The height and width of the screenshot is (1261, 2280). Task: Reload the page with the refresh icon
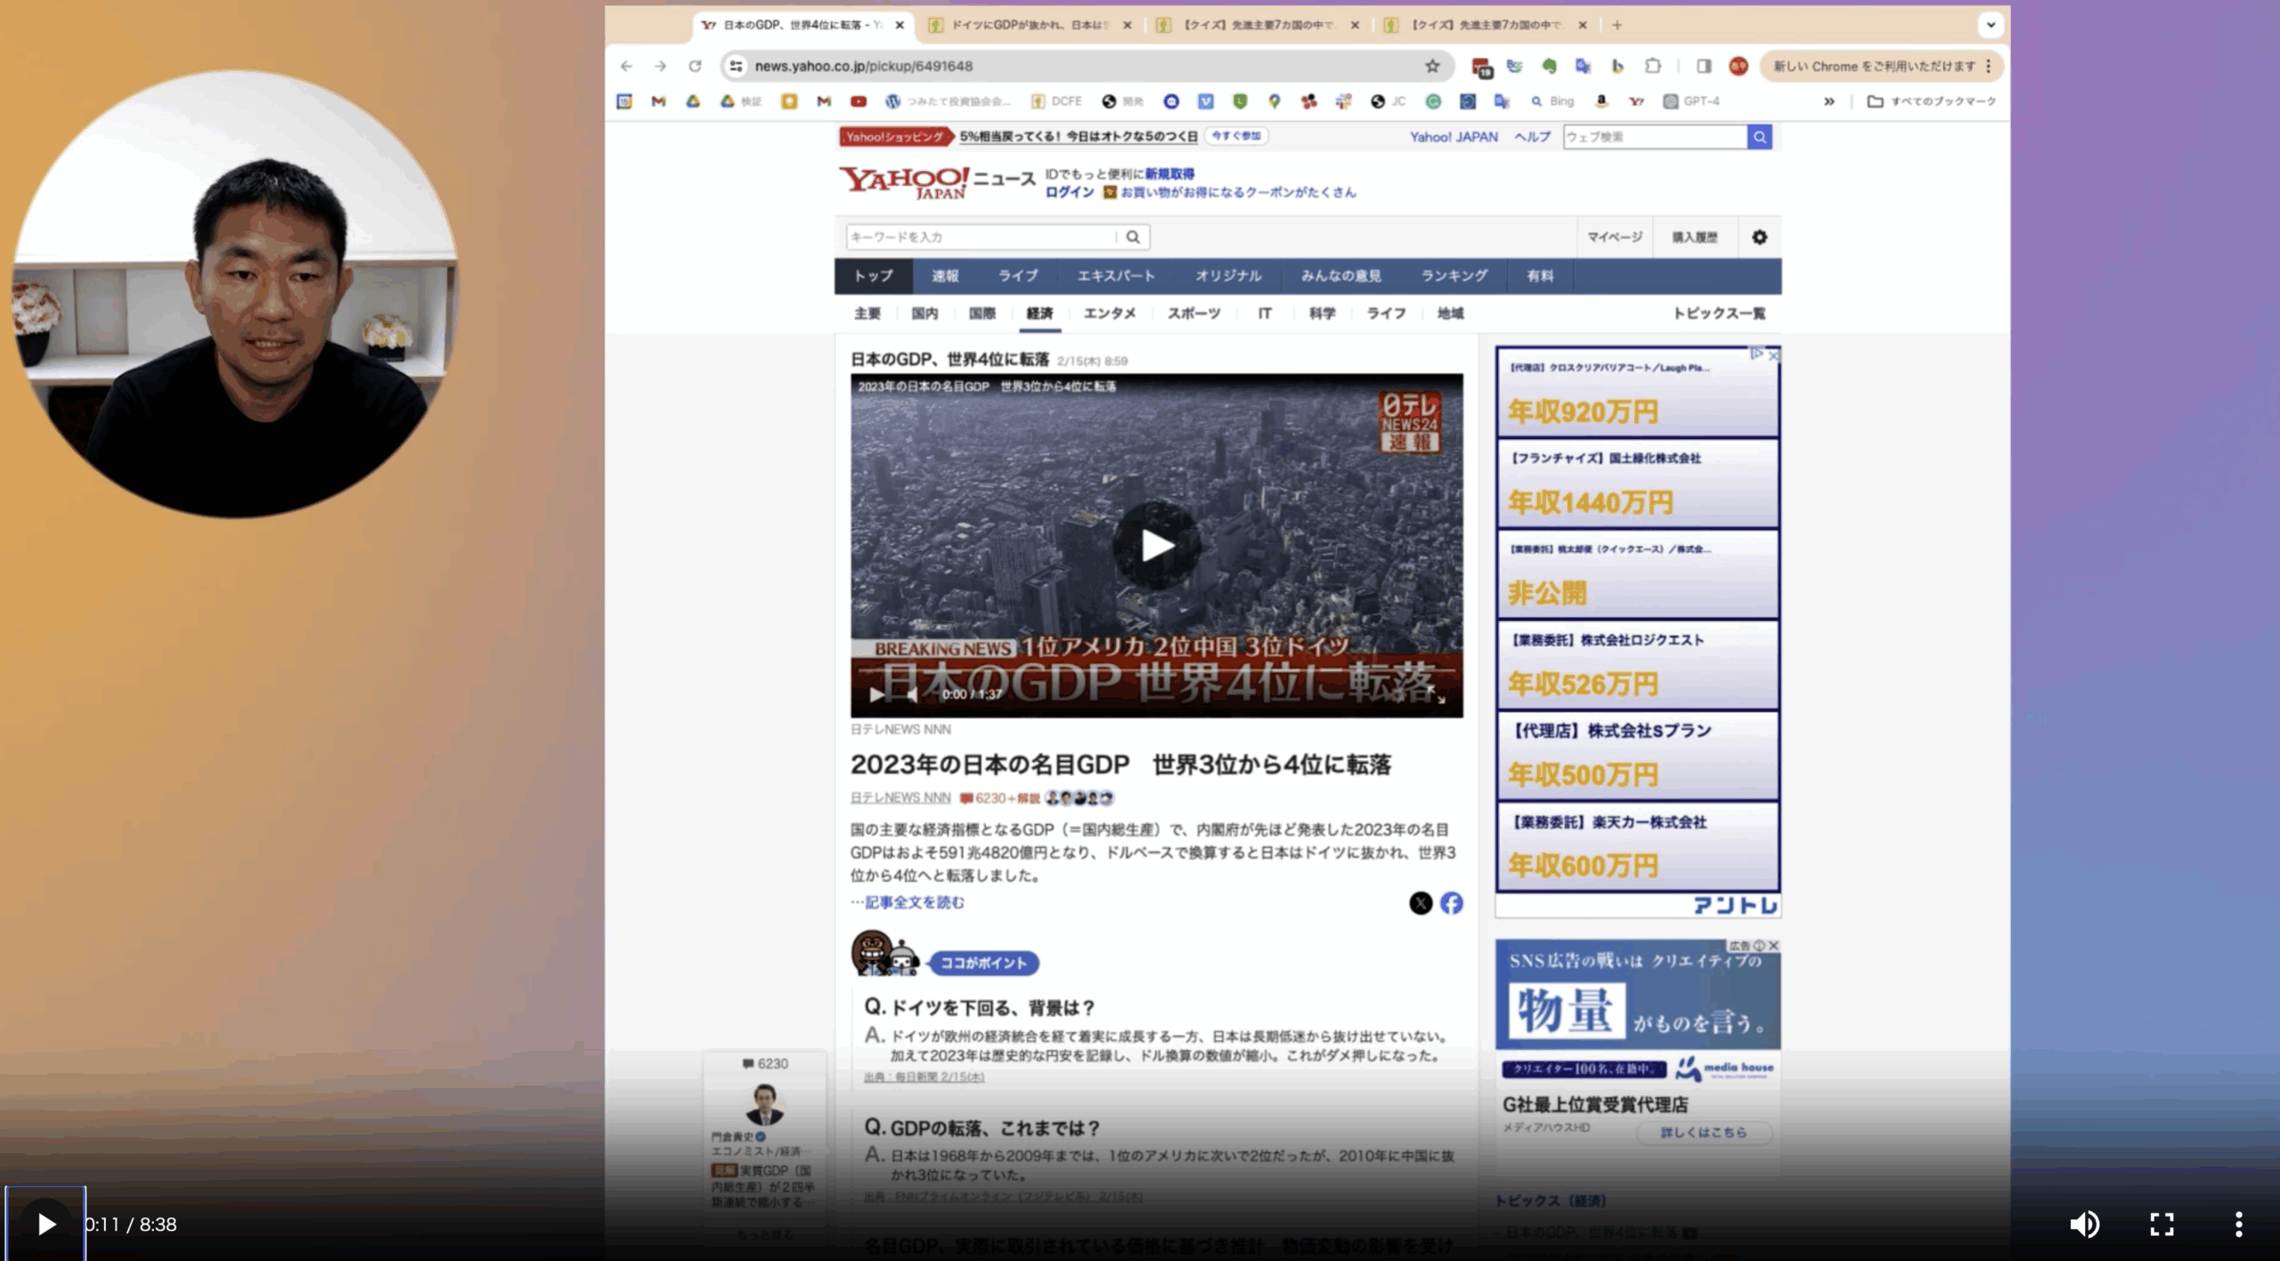tap(695, 66)
